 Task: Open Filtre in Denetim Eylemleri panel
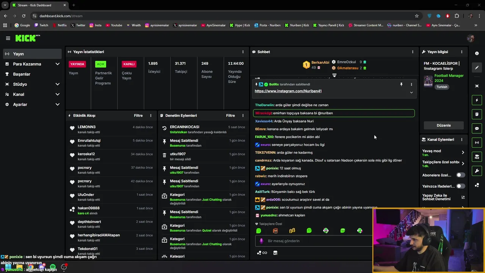(230, 116)
